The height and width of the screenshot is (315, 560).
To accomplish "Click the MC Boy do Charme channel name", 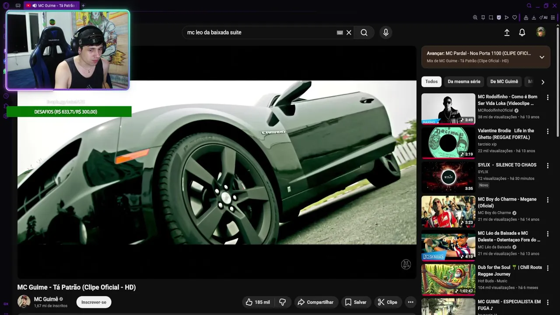I will pyautogui.click(x=494, y=213).
